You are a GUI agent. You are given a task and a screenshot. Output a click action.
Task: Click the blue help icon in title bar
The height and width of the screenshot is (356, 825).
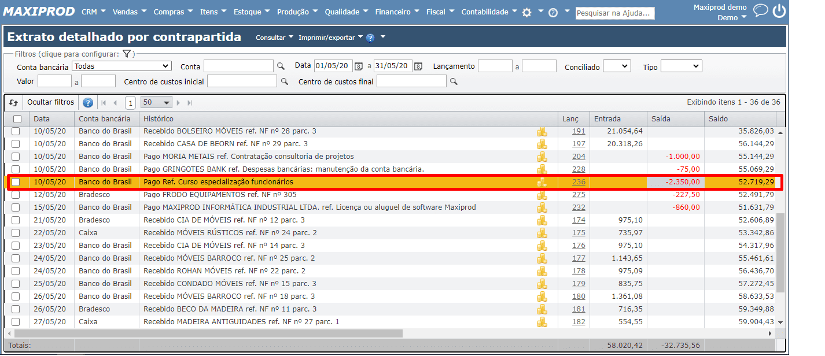click(x=370, y=38)
